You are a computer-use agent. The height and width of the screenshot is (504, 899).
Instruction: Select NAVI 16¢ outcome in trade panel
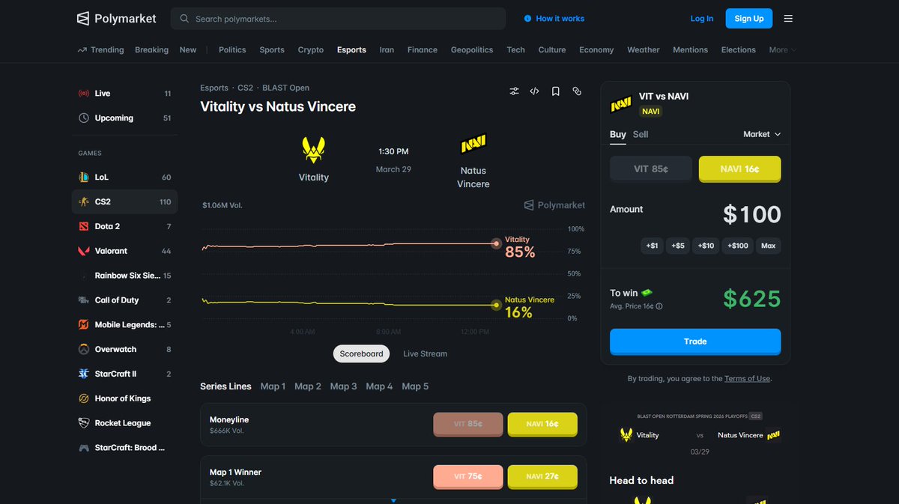coord(739,169)
